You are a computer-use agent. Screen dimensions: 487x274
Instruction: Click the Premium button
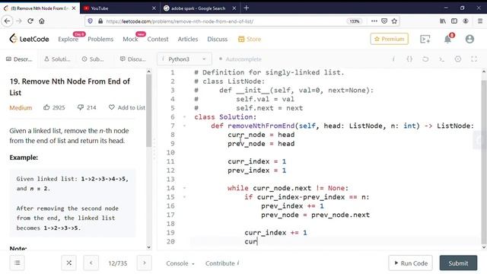389,39
